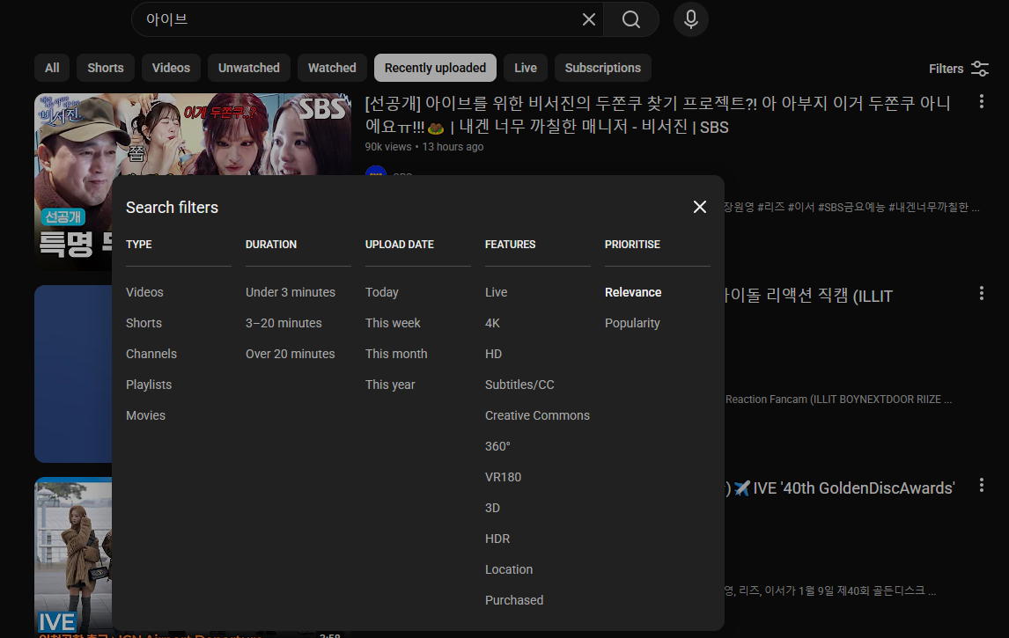The image size is (1009, 638).
Task: Enable the VR180 feature filter
Action: (504, 477)
